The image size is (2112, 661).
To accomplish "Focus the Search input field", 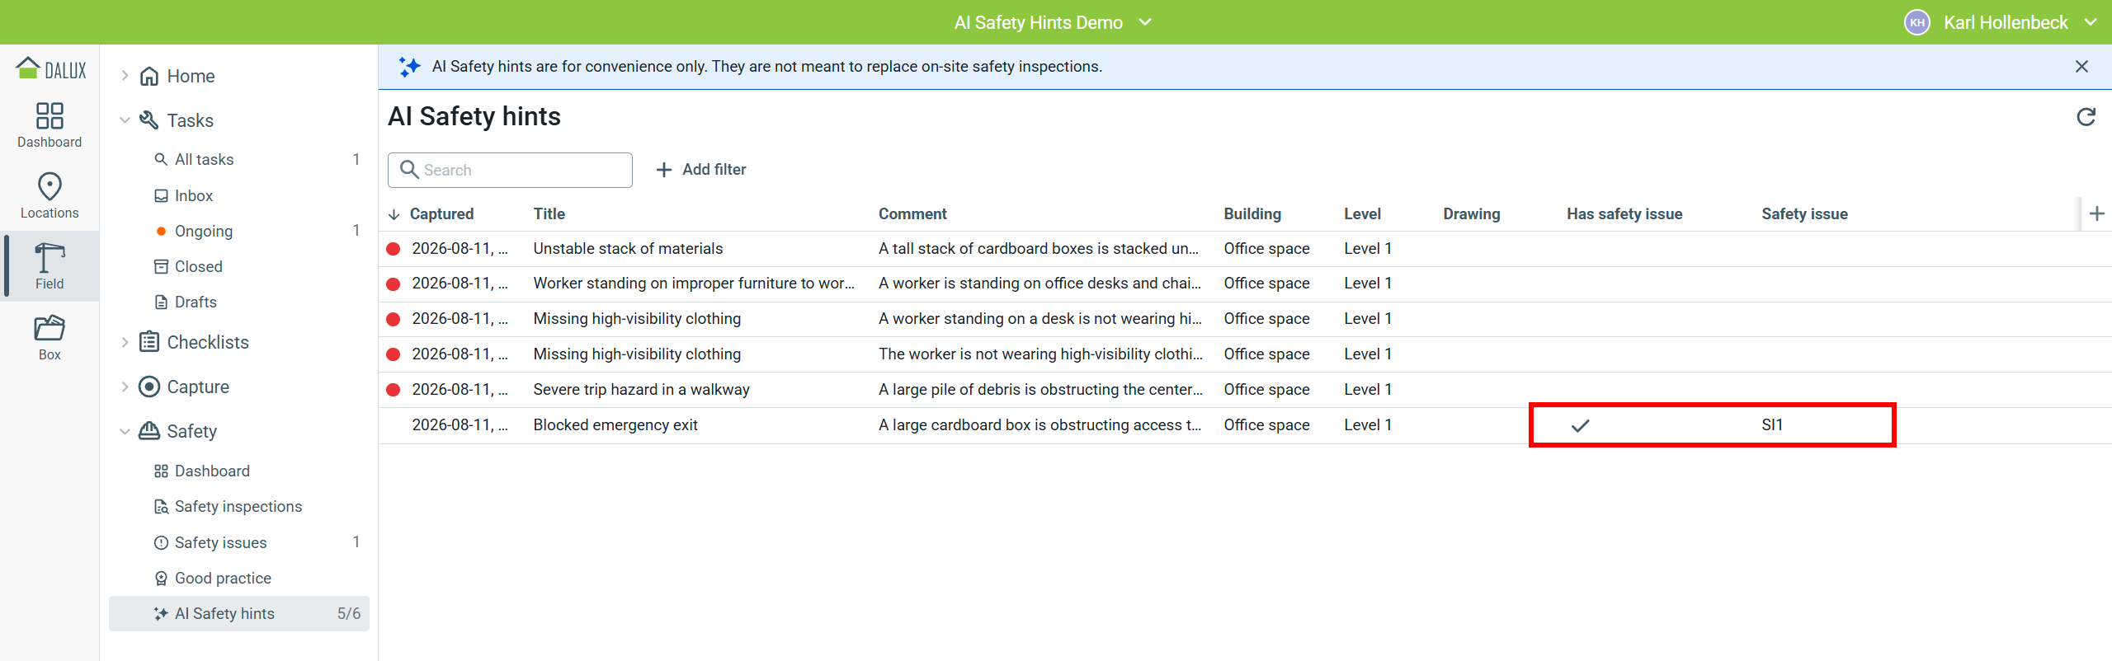I will [510, 170].
